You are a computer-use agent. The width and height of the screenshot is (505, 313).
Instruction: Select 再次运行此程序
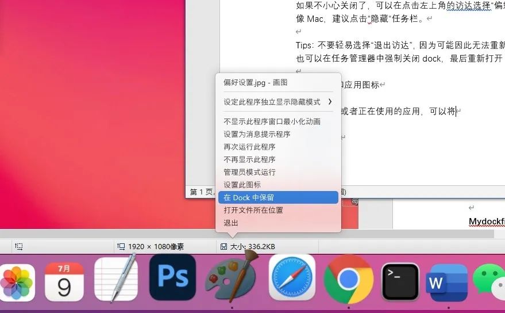(278, 147)
